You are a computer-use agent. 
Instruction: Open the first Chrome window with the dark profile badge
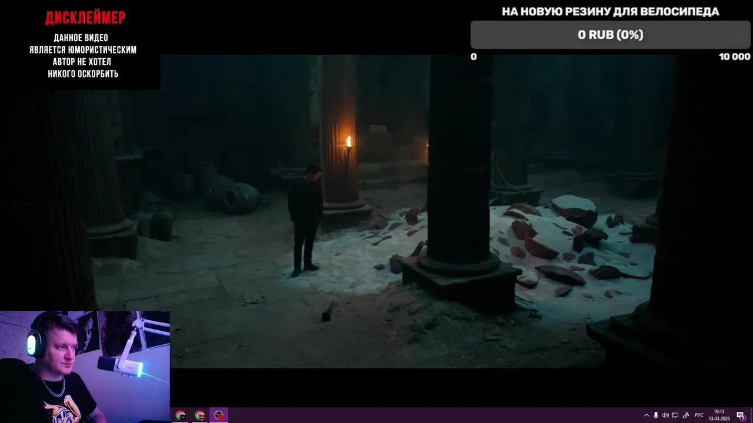point(181,415)
